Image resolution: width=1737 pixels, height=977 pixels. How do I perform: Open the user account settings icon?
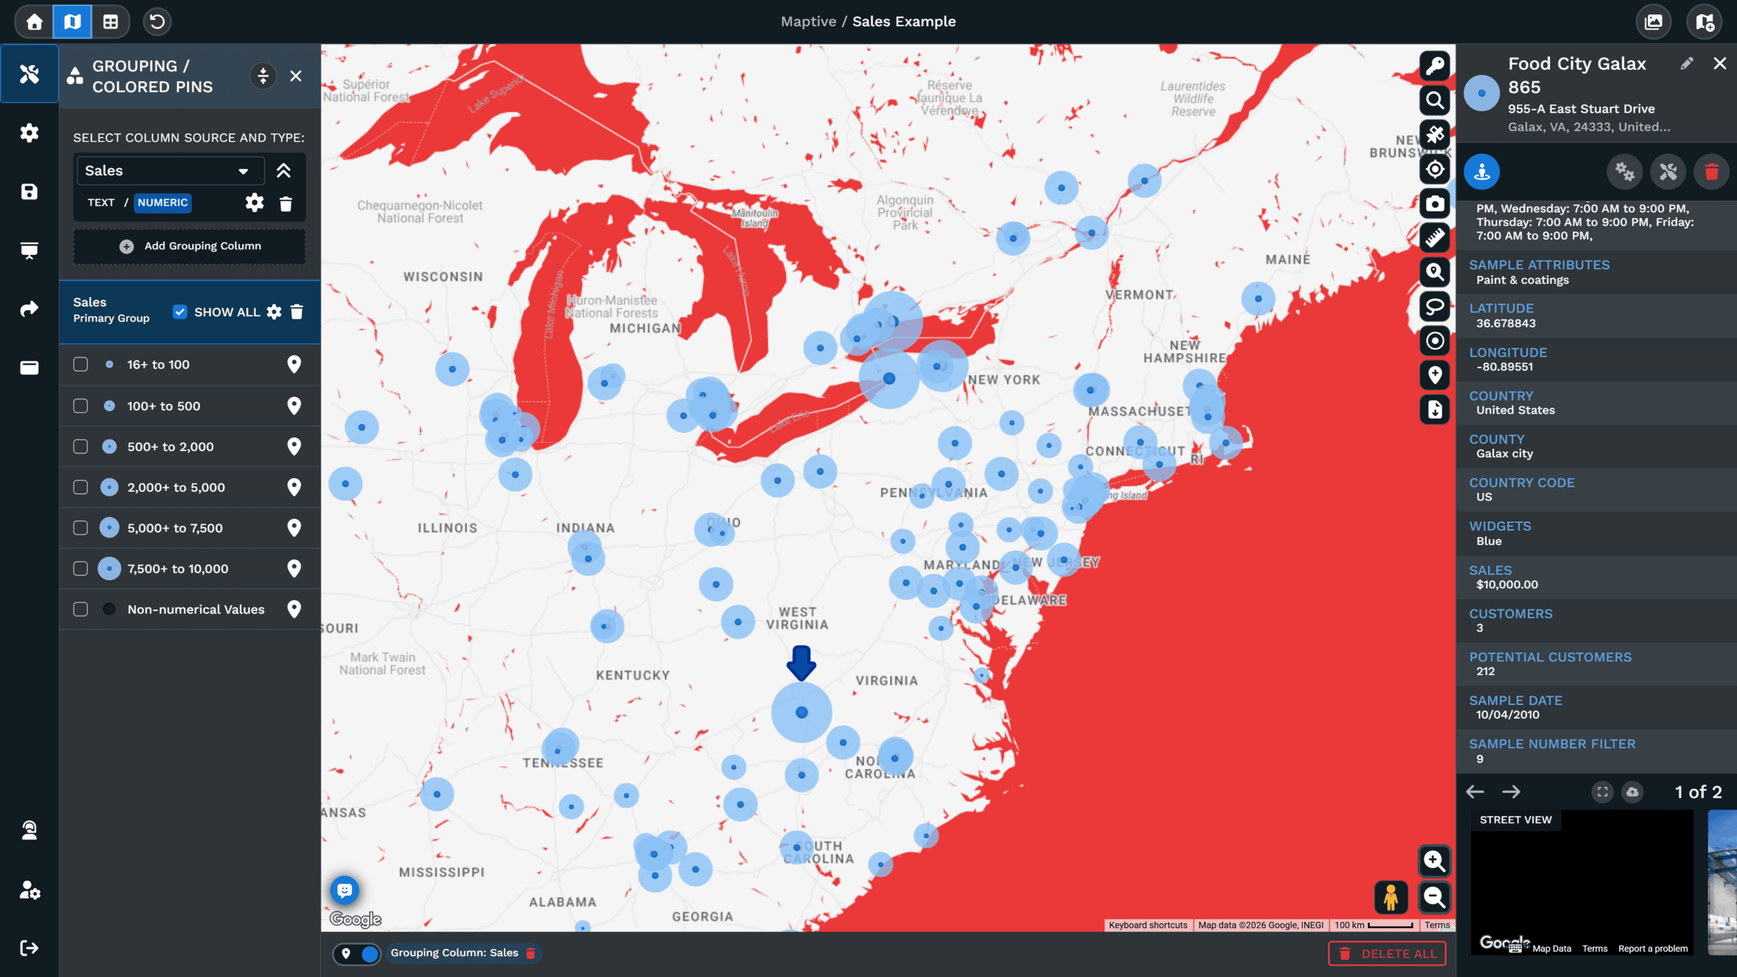[x=29, y=889]
